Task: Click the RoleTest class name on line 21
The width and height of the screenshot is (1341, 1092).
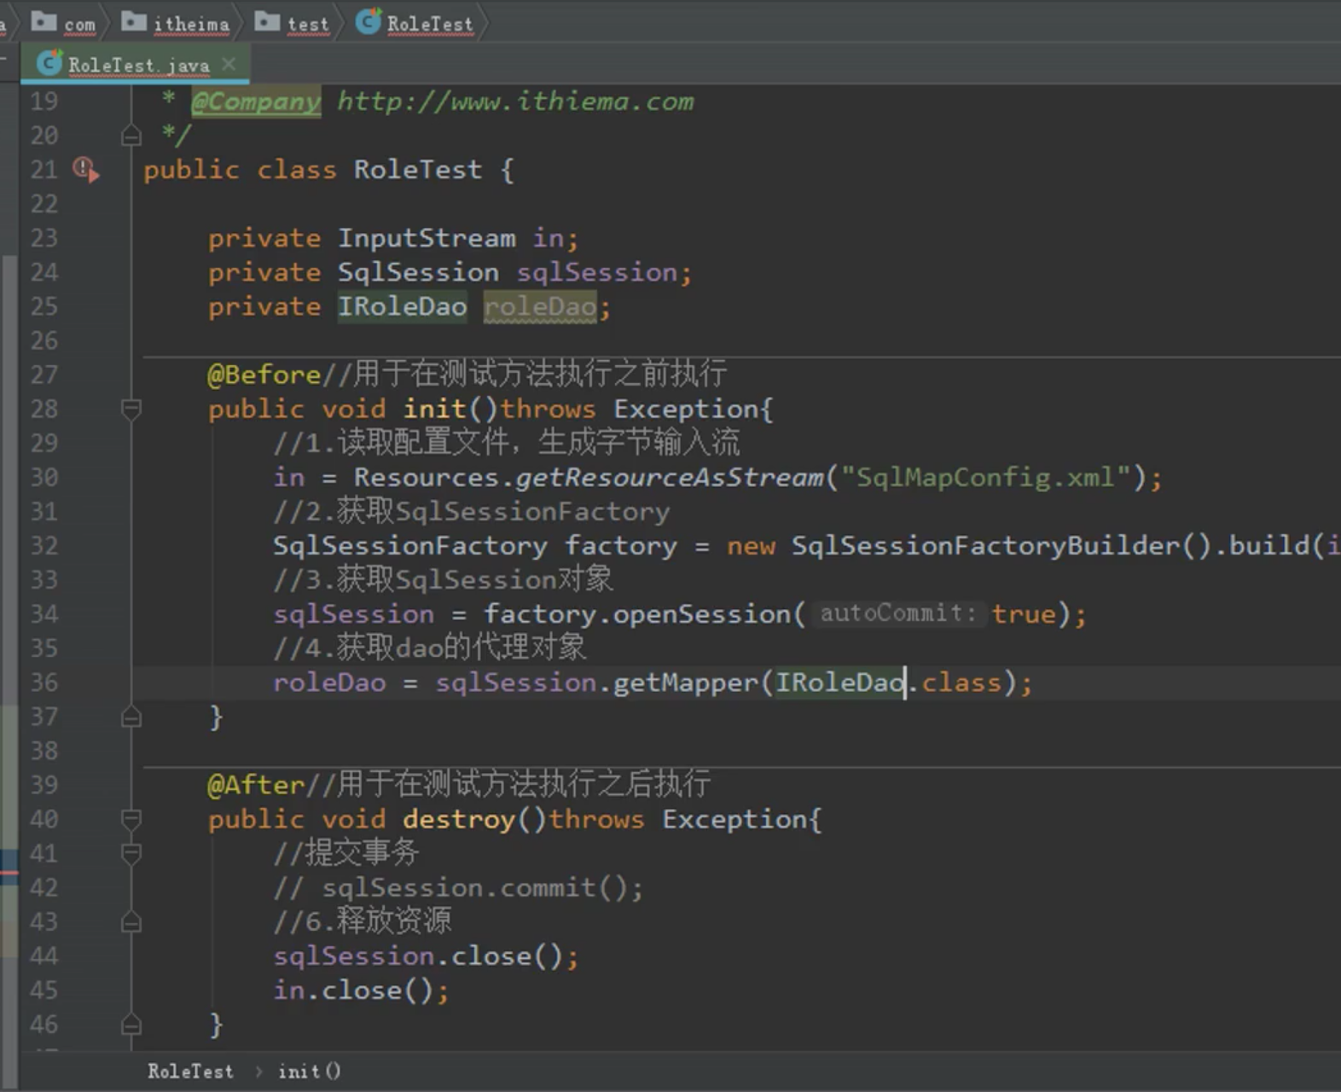Action: (x=418, y=170)
